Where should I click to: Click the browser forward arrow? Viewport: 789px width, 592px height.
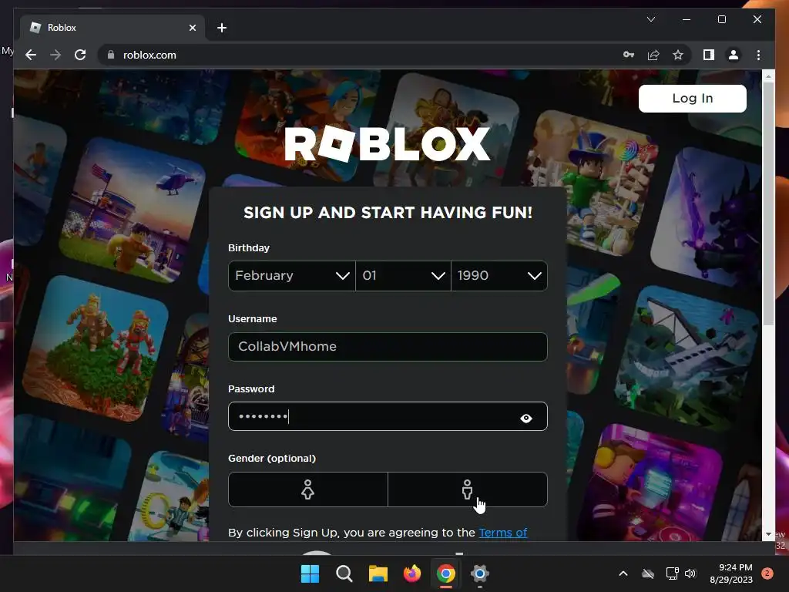click(x=55, y=55)
